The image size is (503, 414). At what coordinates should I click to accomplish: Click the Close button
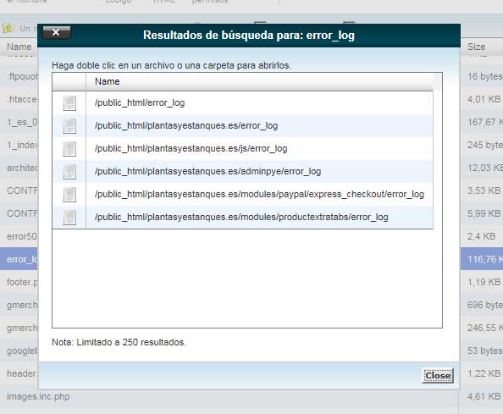click(x=438, y=376)
